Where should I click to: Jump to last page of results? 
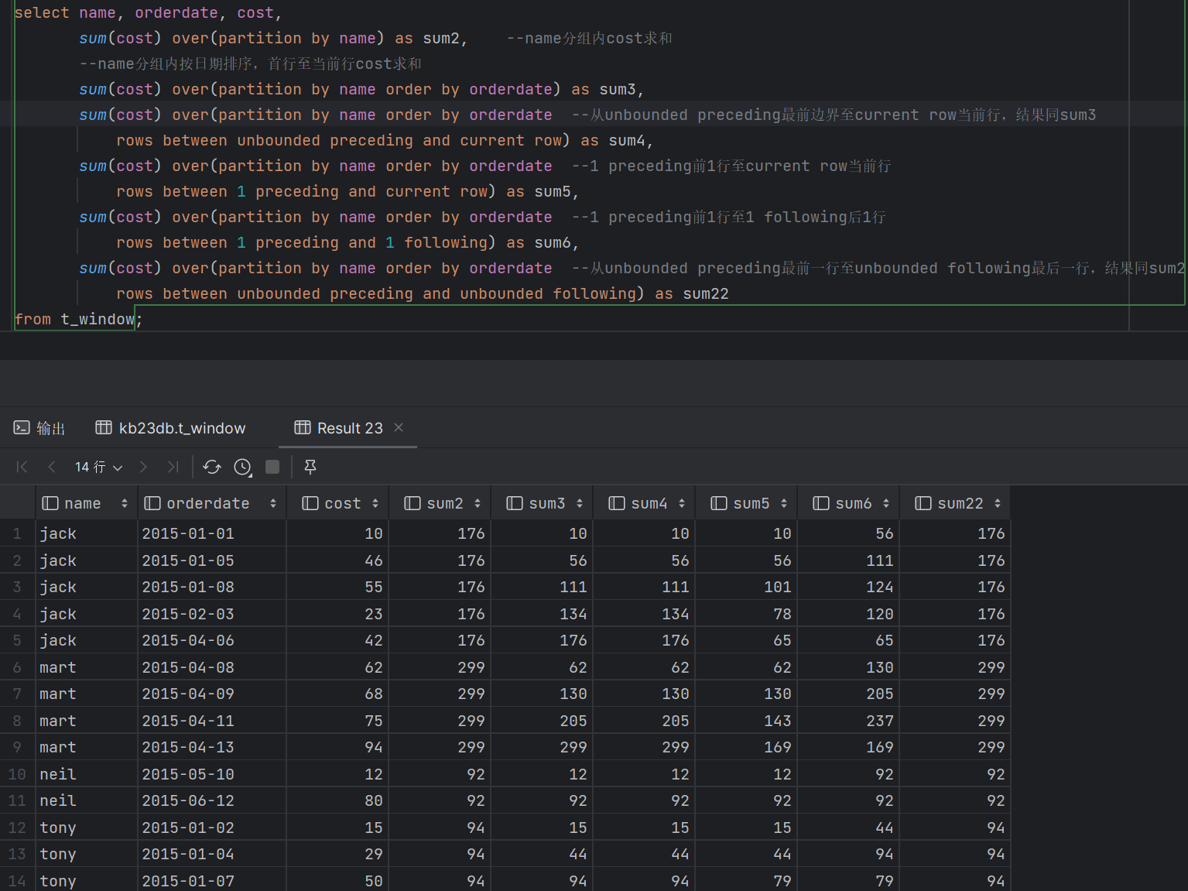tap(173, 467)
